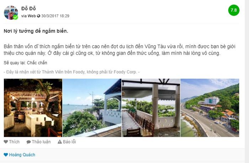249x163 pixels.
Task: Click the Thích heart icon
Action: 6,142
